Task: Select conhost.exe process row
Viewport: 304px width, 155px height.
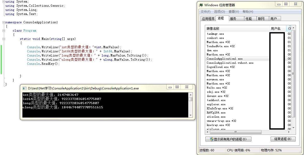Action: coord(248,38)
